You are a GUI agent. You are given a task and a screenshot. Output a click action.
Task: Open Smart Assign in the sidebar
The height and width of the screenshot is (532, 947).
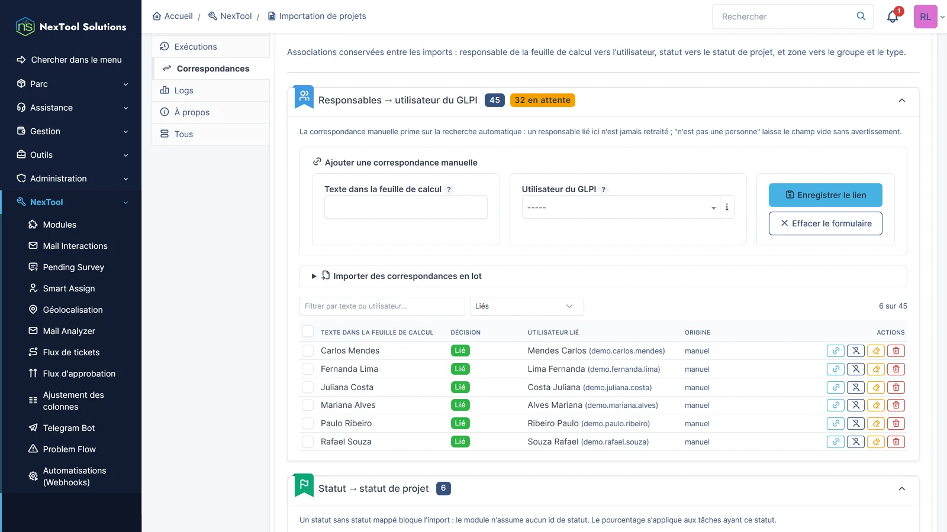tap(69, 288)
